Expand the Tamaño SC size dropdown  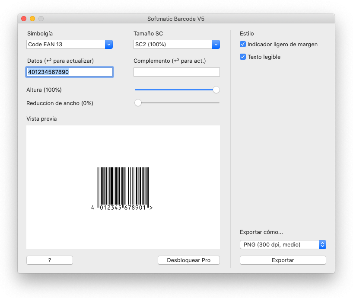[176, 44]
